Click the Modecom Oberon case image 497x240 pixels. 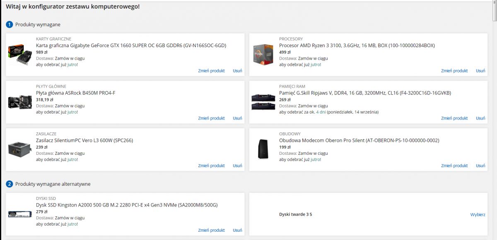[x=263, y=149]
